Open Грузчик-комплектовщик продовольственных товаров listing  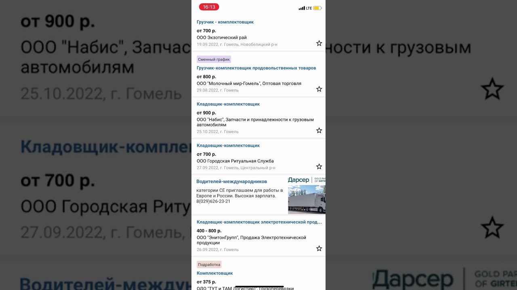256,68
